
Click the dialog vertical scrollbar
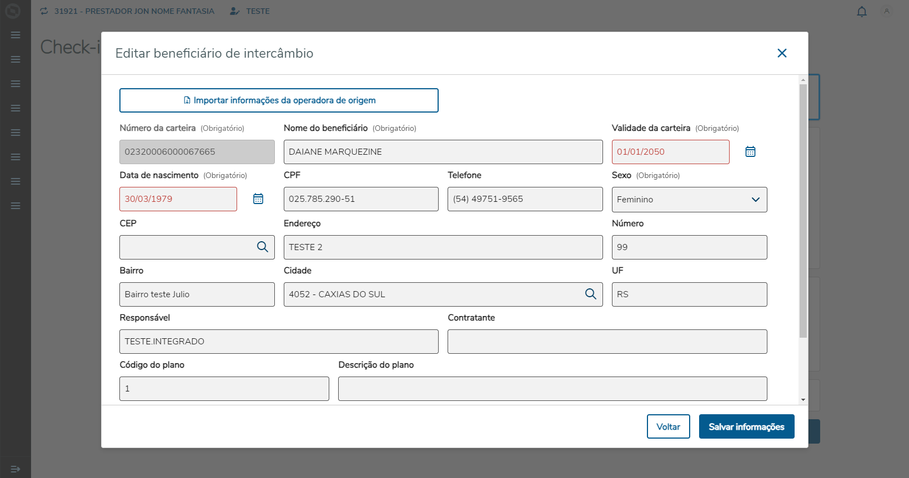[803, 211]
